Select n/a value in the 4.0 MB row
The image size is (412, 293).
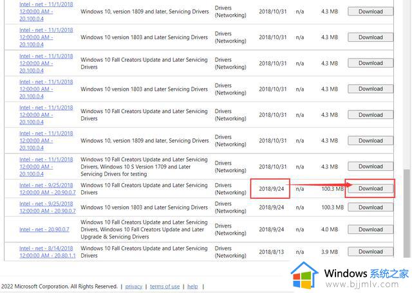tap(300, 229)
